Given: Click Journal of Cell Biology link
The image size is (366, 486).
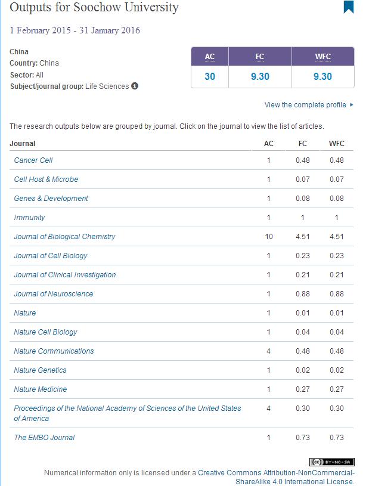Looking at the screenshot, I should [x=51, y=256].
